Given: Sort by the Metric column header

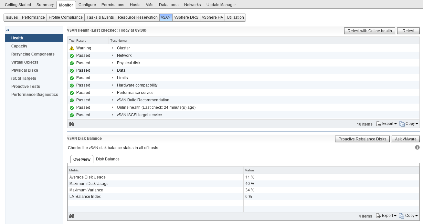Looking at the screenshot, I should [155, 170].
